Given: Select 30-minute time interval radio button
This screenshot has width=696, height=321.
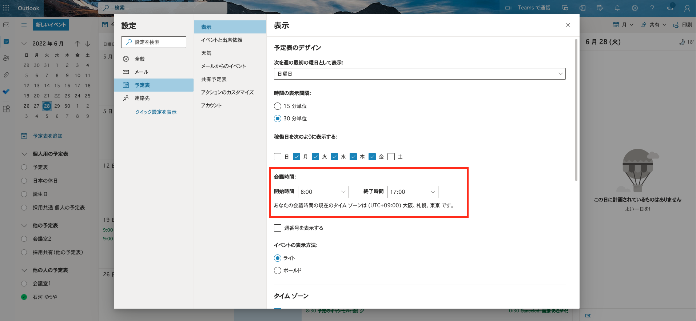Looking at the screenshot, I should [278, 119].
